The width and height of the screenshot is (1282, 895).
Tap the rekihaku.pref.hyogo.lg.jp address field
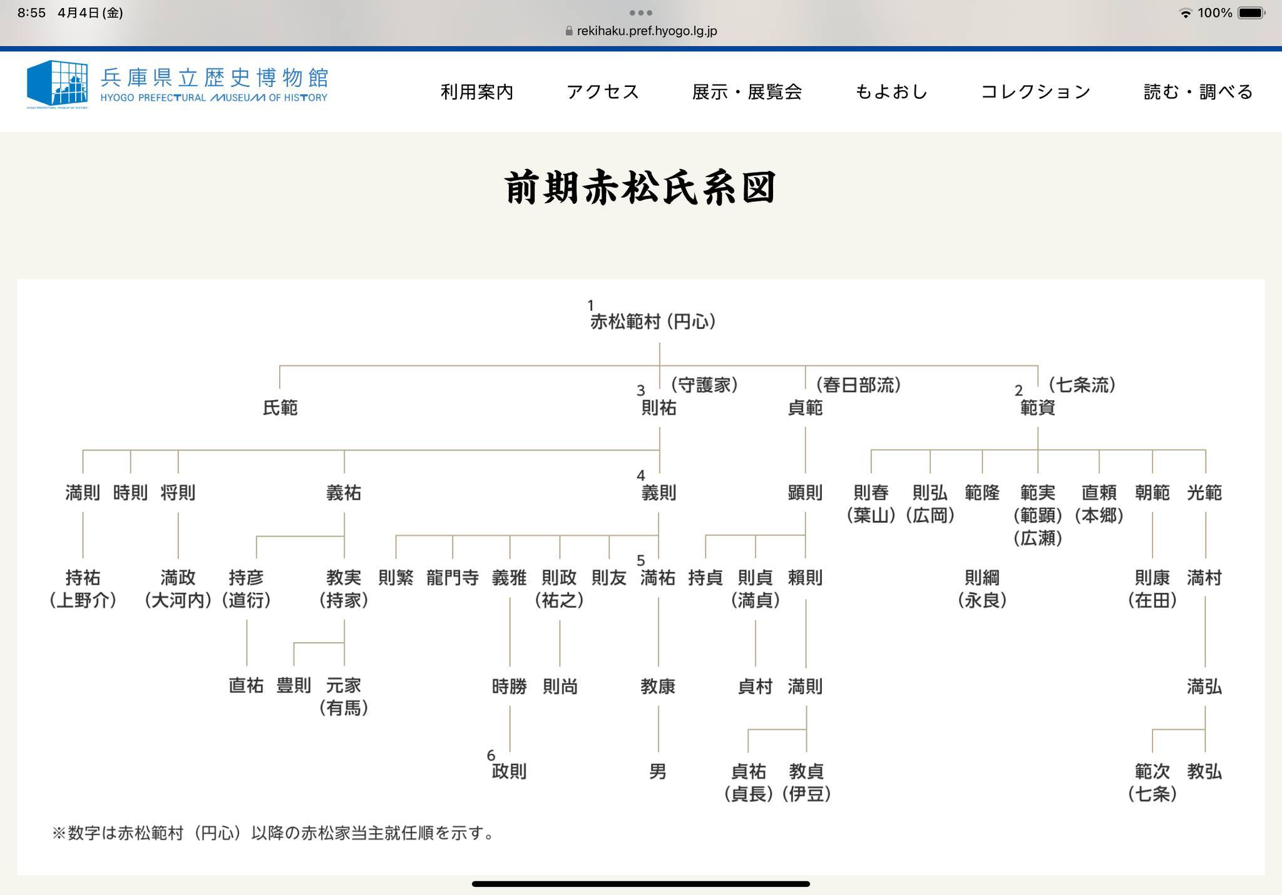pyautogui.click(x=647, y=31)
